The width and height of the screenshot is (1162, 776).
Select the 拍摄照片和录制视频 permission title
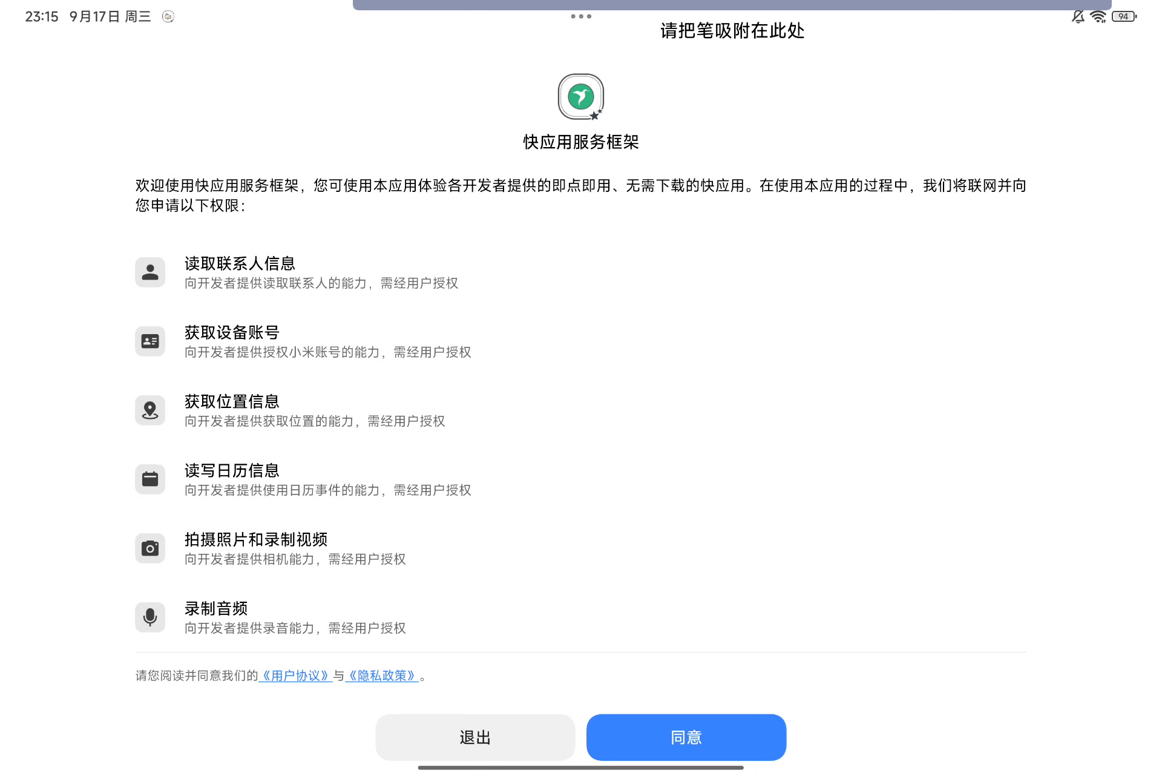[x=256, y=539]
